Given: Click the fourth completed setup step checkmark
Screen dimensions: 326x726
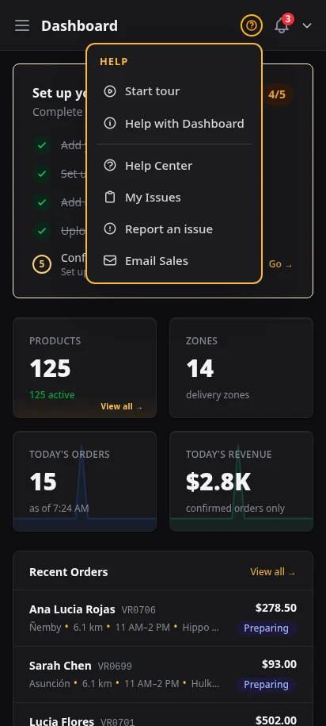Looking at the screenshot, I should pyautogui.click(x=42, y=231).
